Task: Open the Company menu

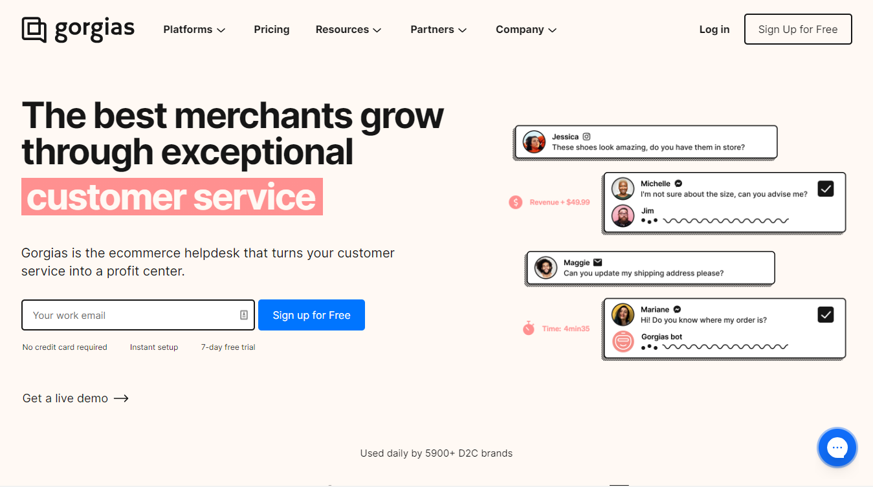Action: 526,30
